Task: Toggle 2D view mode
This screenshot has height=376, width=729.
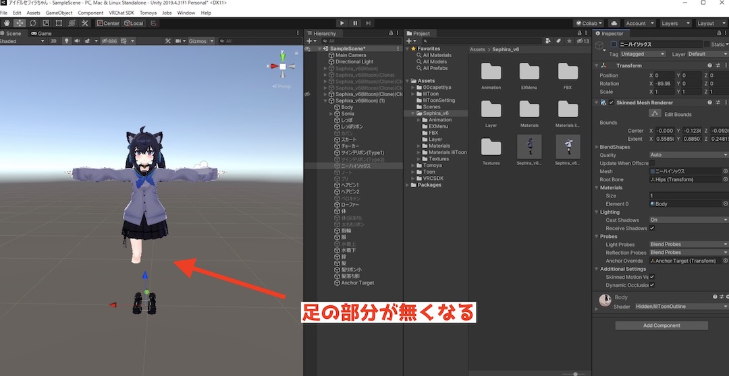Action: (53, 41)
